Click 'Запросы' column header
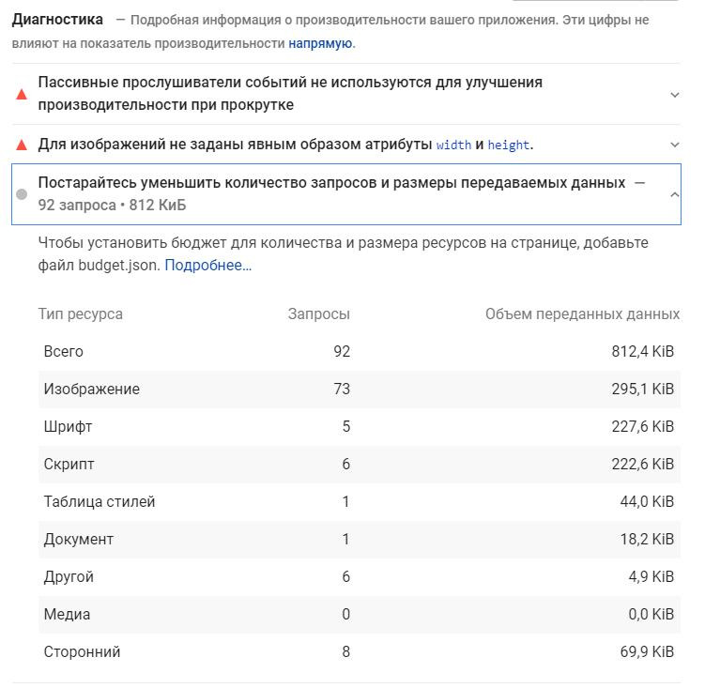The height and width of the screenshot is (688, 705). tap(319, 313)
